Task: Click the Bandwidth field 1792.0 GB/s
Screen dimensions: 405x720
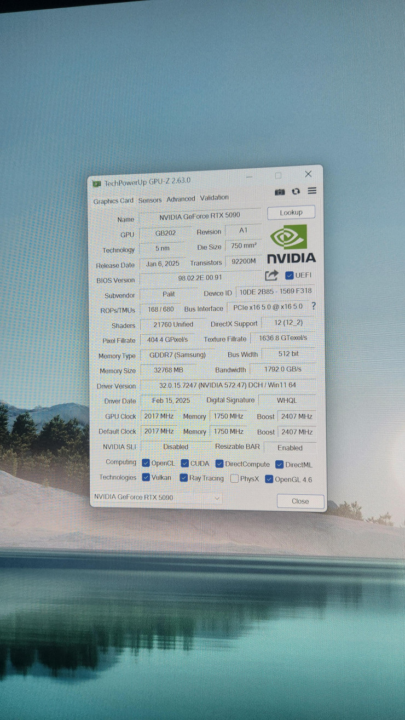Action: coord(283,369)
